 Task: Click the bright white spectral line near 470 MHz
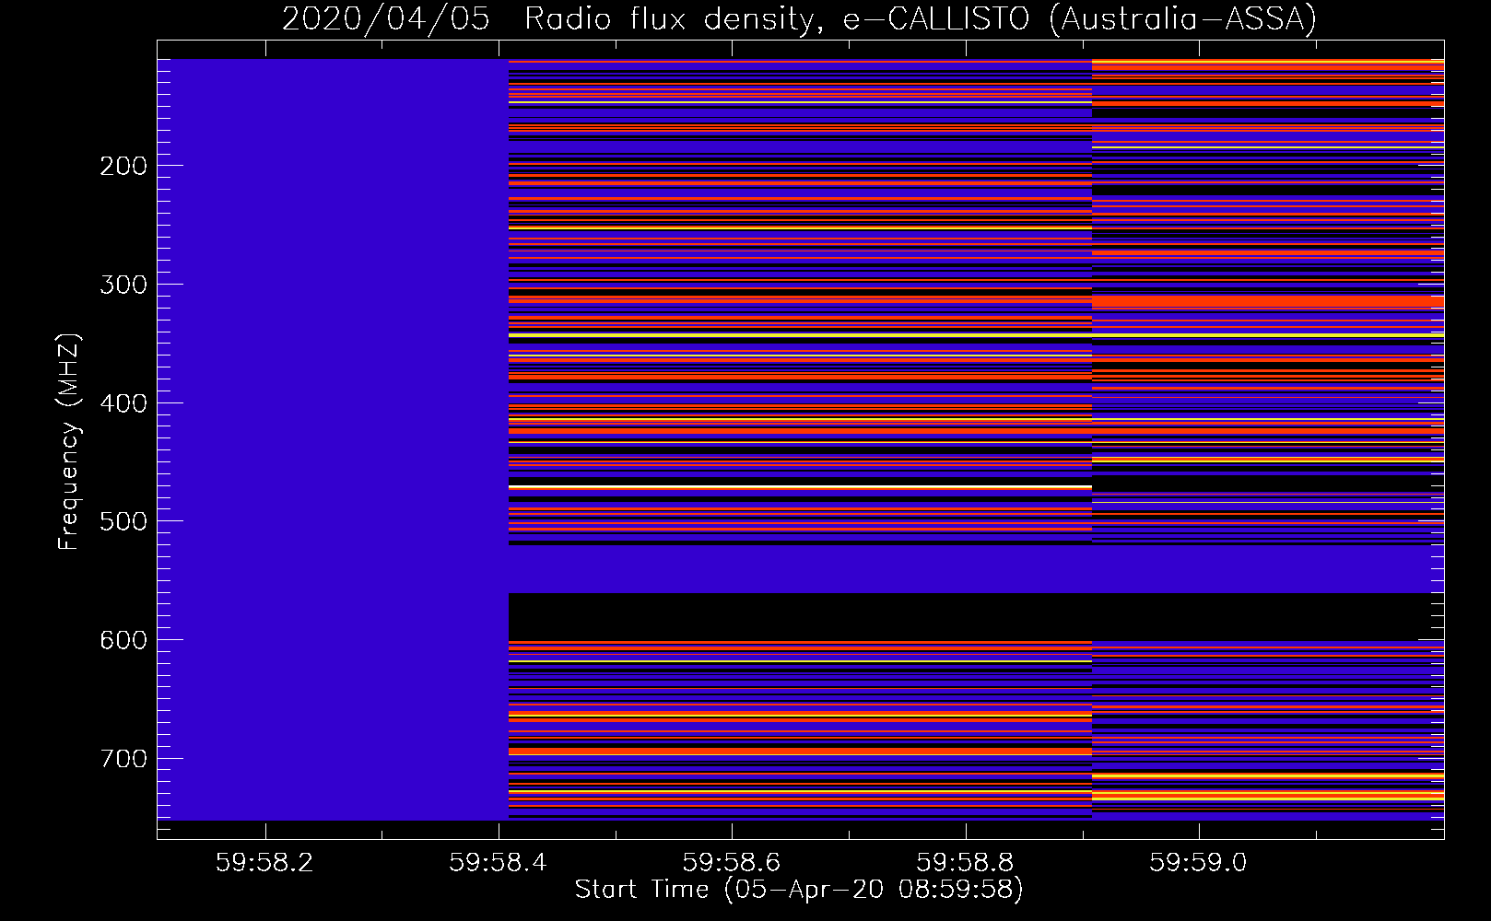click(800, 486)
